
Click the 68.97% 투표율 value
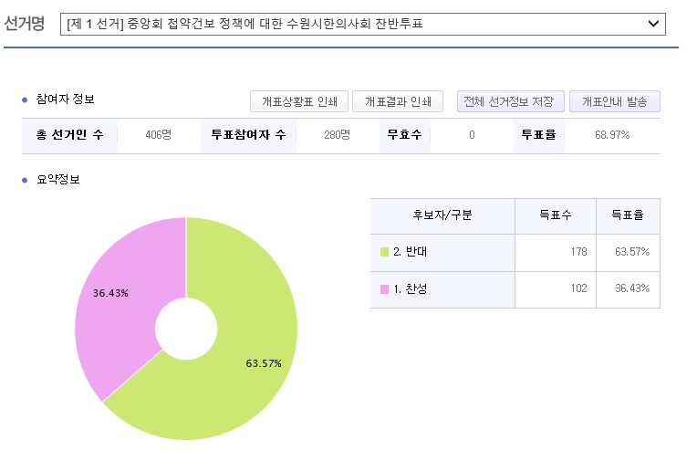(612, 135)
